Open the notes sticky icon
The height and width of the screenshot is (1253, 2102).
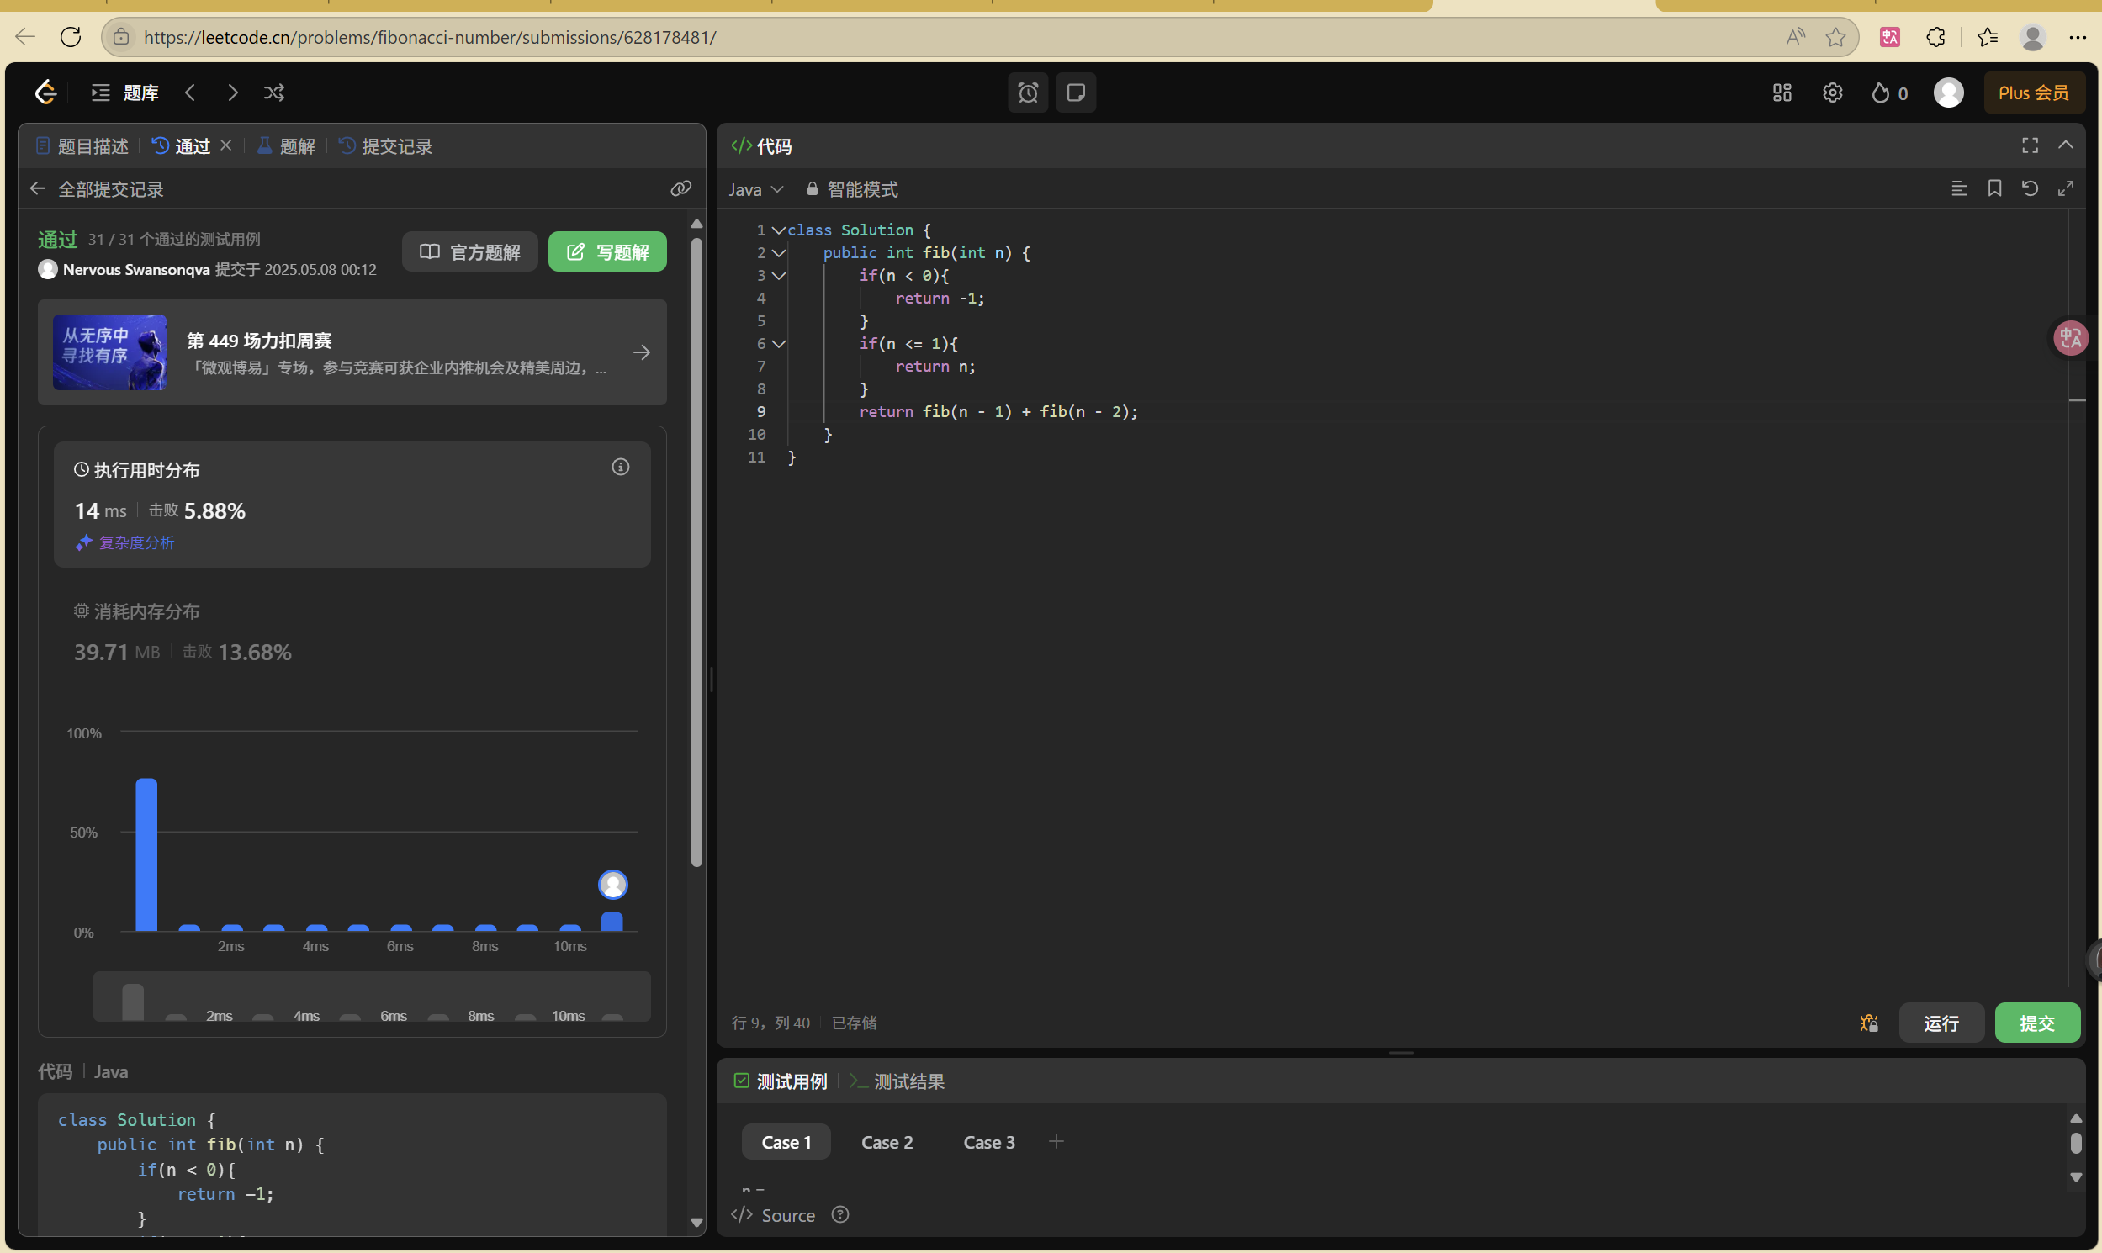click(x=1076, y=93)
